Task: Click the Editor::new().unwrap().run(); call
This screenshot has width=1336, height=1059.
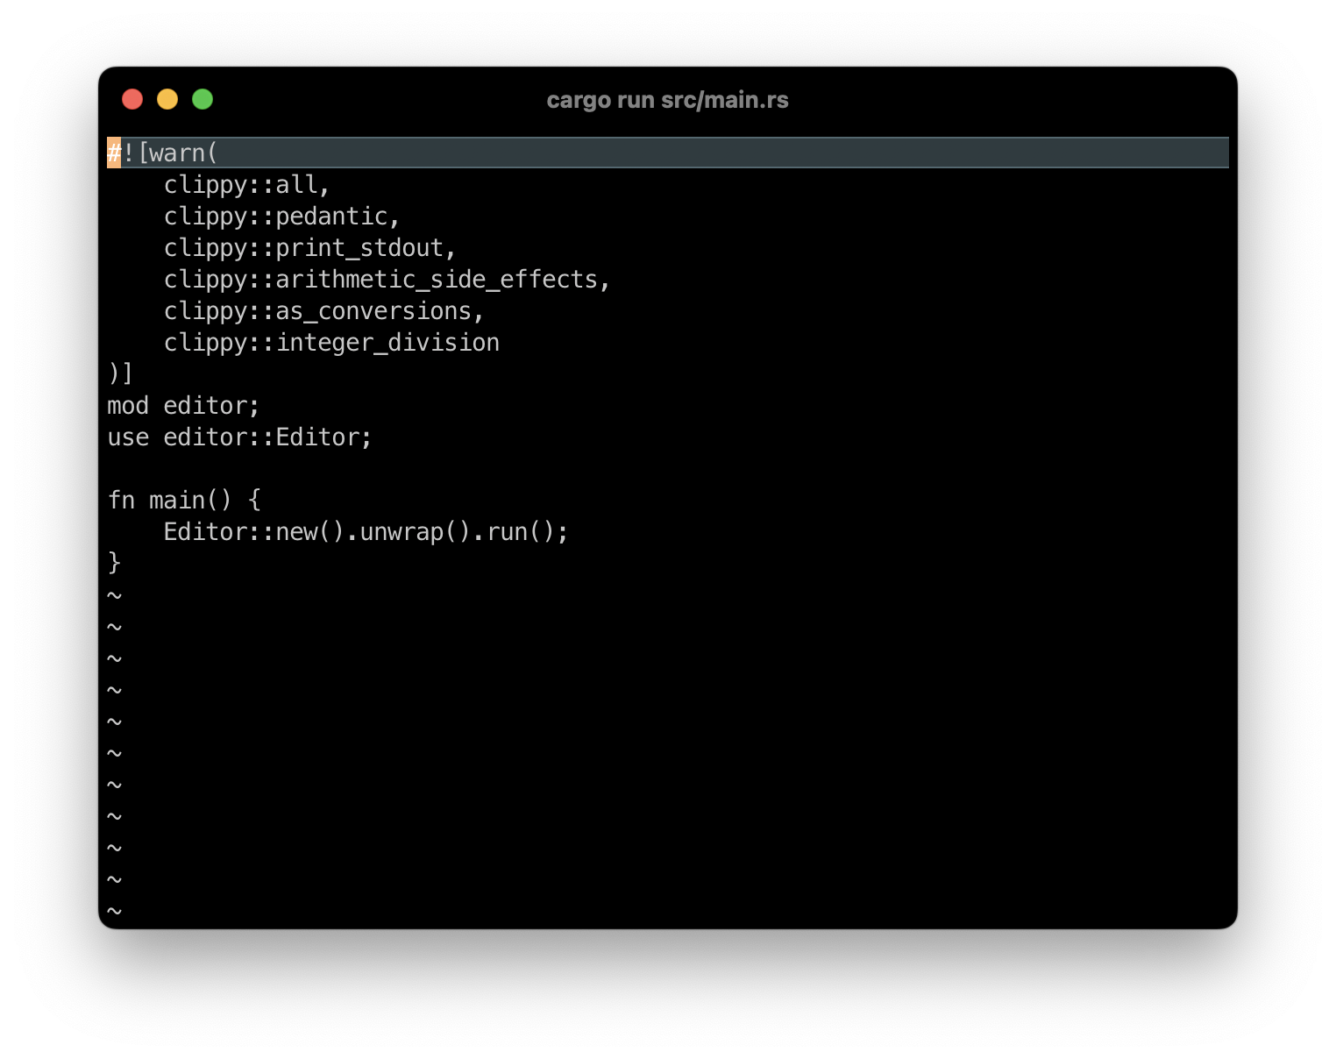Action: pos(365,531)
